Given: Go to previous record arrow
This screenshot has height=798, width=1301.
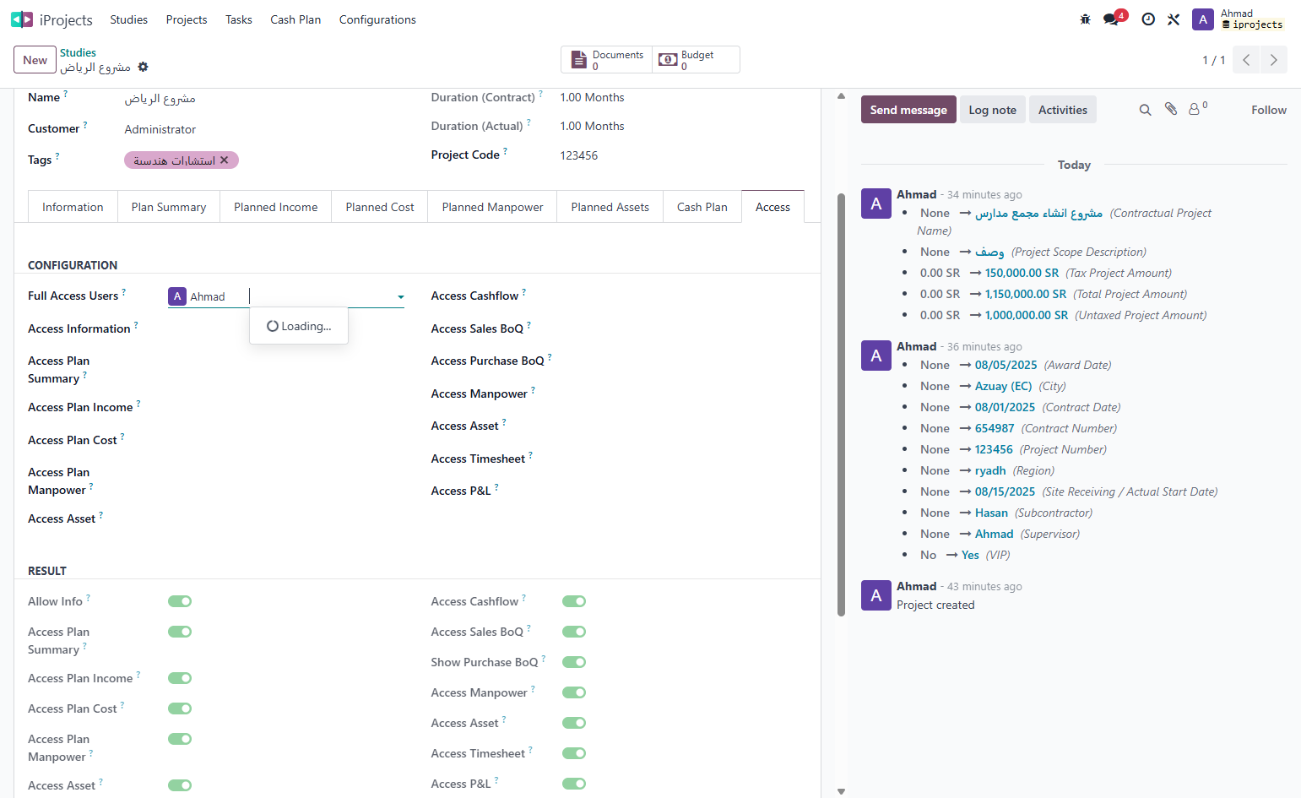Looking at the screenshot, I should 1246,60.
